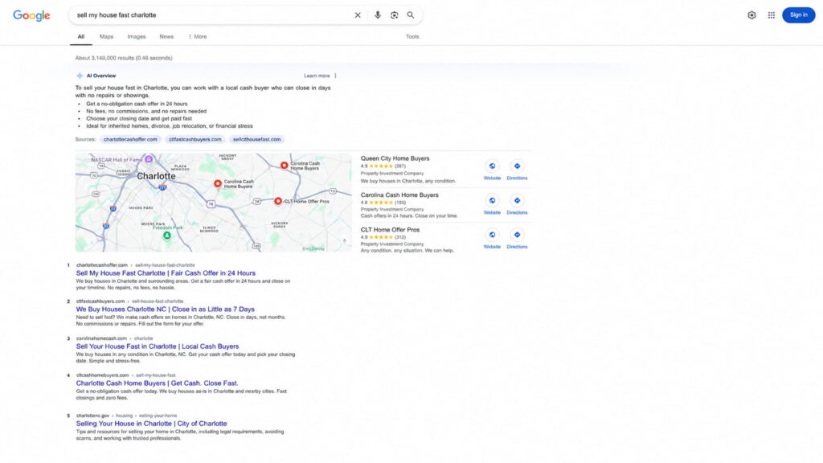Open search by image camera icon
This screenshot has height=463, width=823.
394,15
